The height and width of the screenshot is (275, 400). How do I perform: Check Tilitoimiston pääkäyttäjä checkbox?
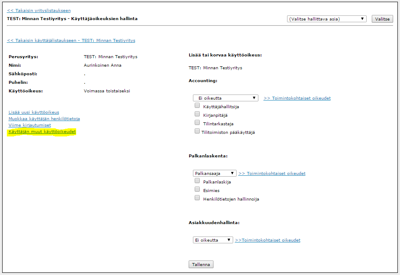pyautogui.click(x=197, y=131)
